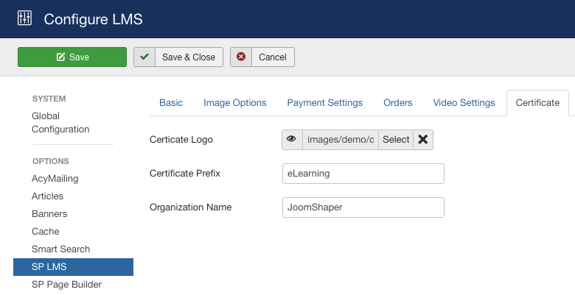Focus the Organization Name text field
The image size is (575, 295).
(363, 207)
